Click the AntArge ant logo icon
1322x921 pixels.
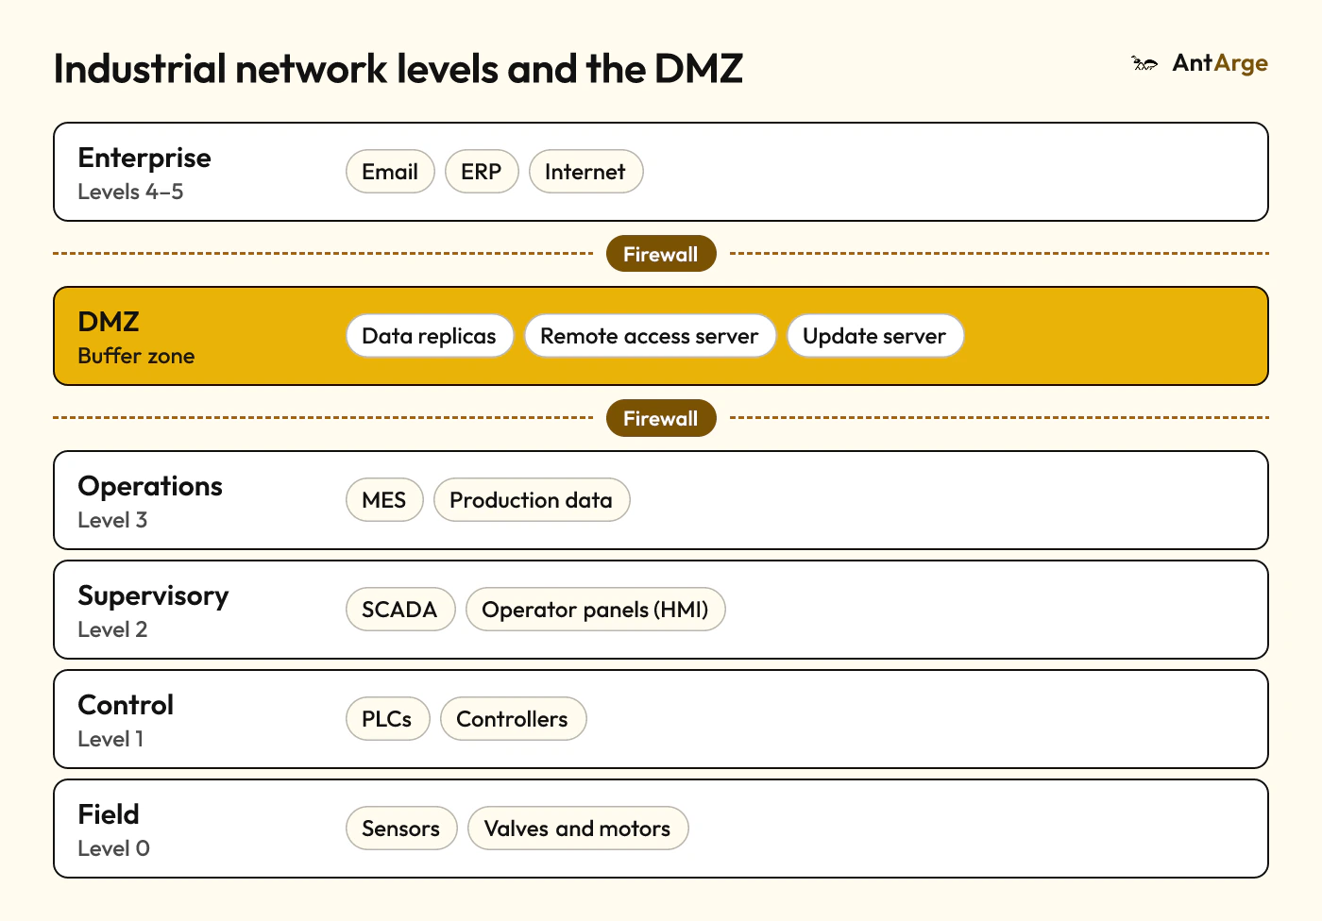coord(1144,63)
